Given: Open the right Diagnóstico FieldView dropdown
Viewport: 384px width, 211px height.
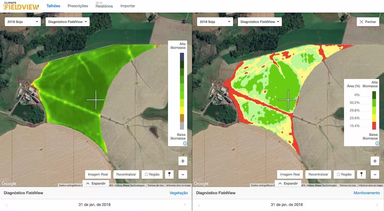Looking at the screenshot, I should [260, 22].
